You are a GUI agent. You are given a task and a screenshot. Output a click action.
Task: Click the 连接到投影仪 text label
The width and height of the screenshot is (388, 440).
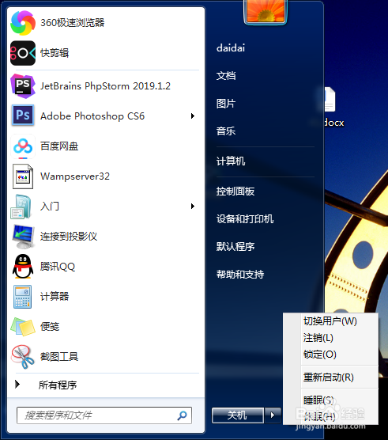point(69,237)
